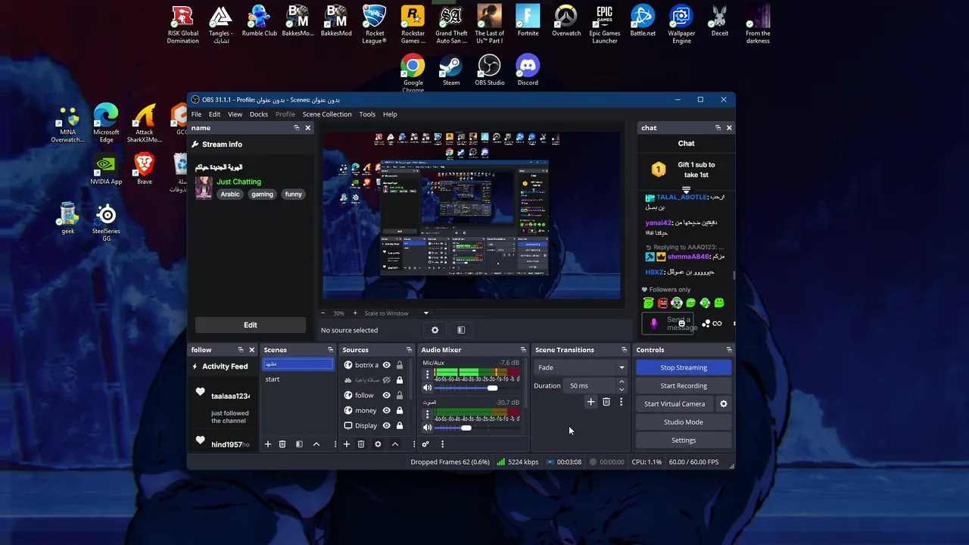Open the Tools menu
The image size is (969, 545).
pyautogui.click(x=367, y=114)
